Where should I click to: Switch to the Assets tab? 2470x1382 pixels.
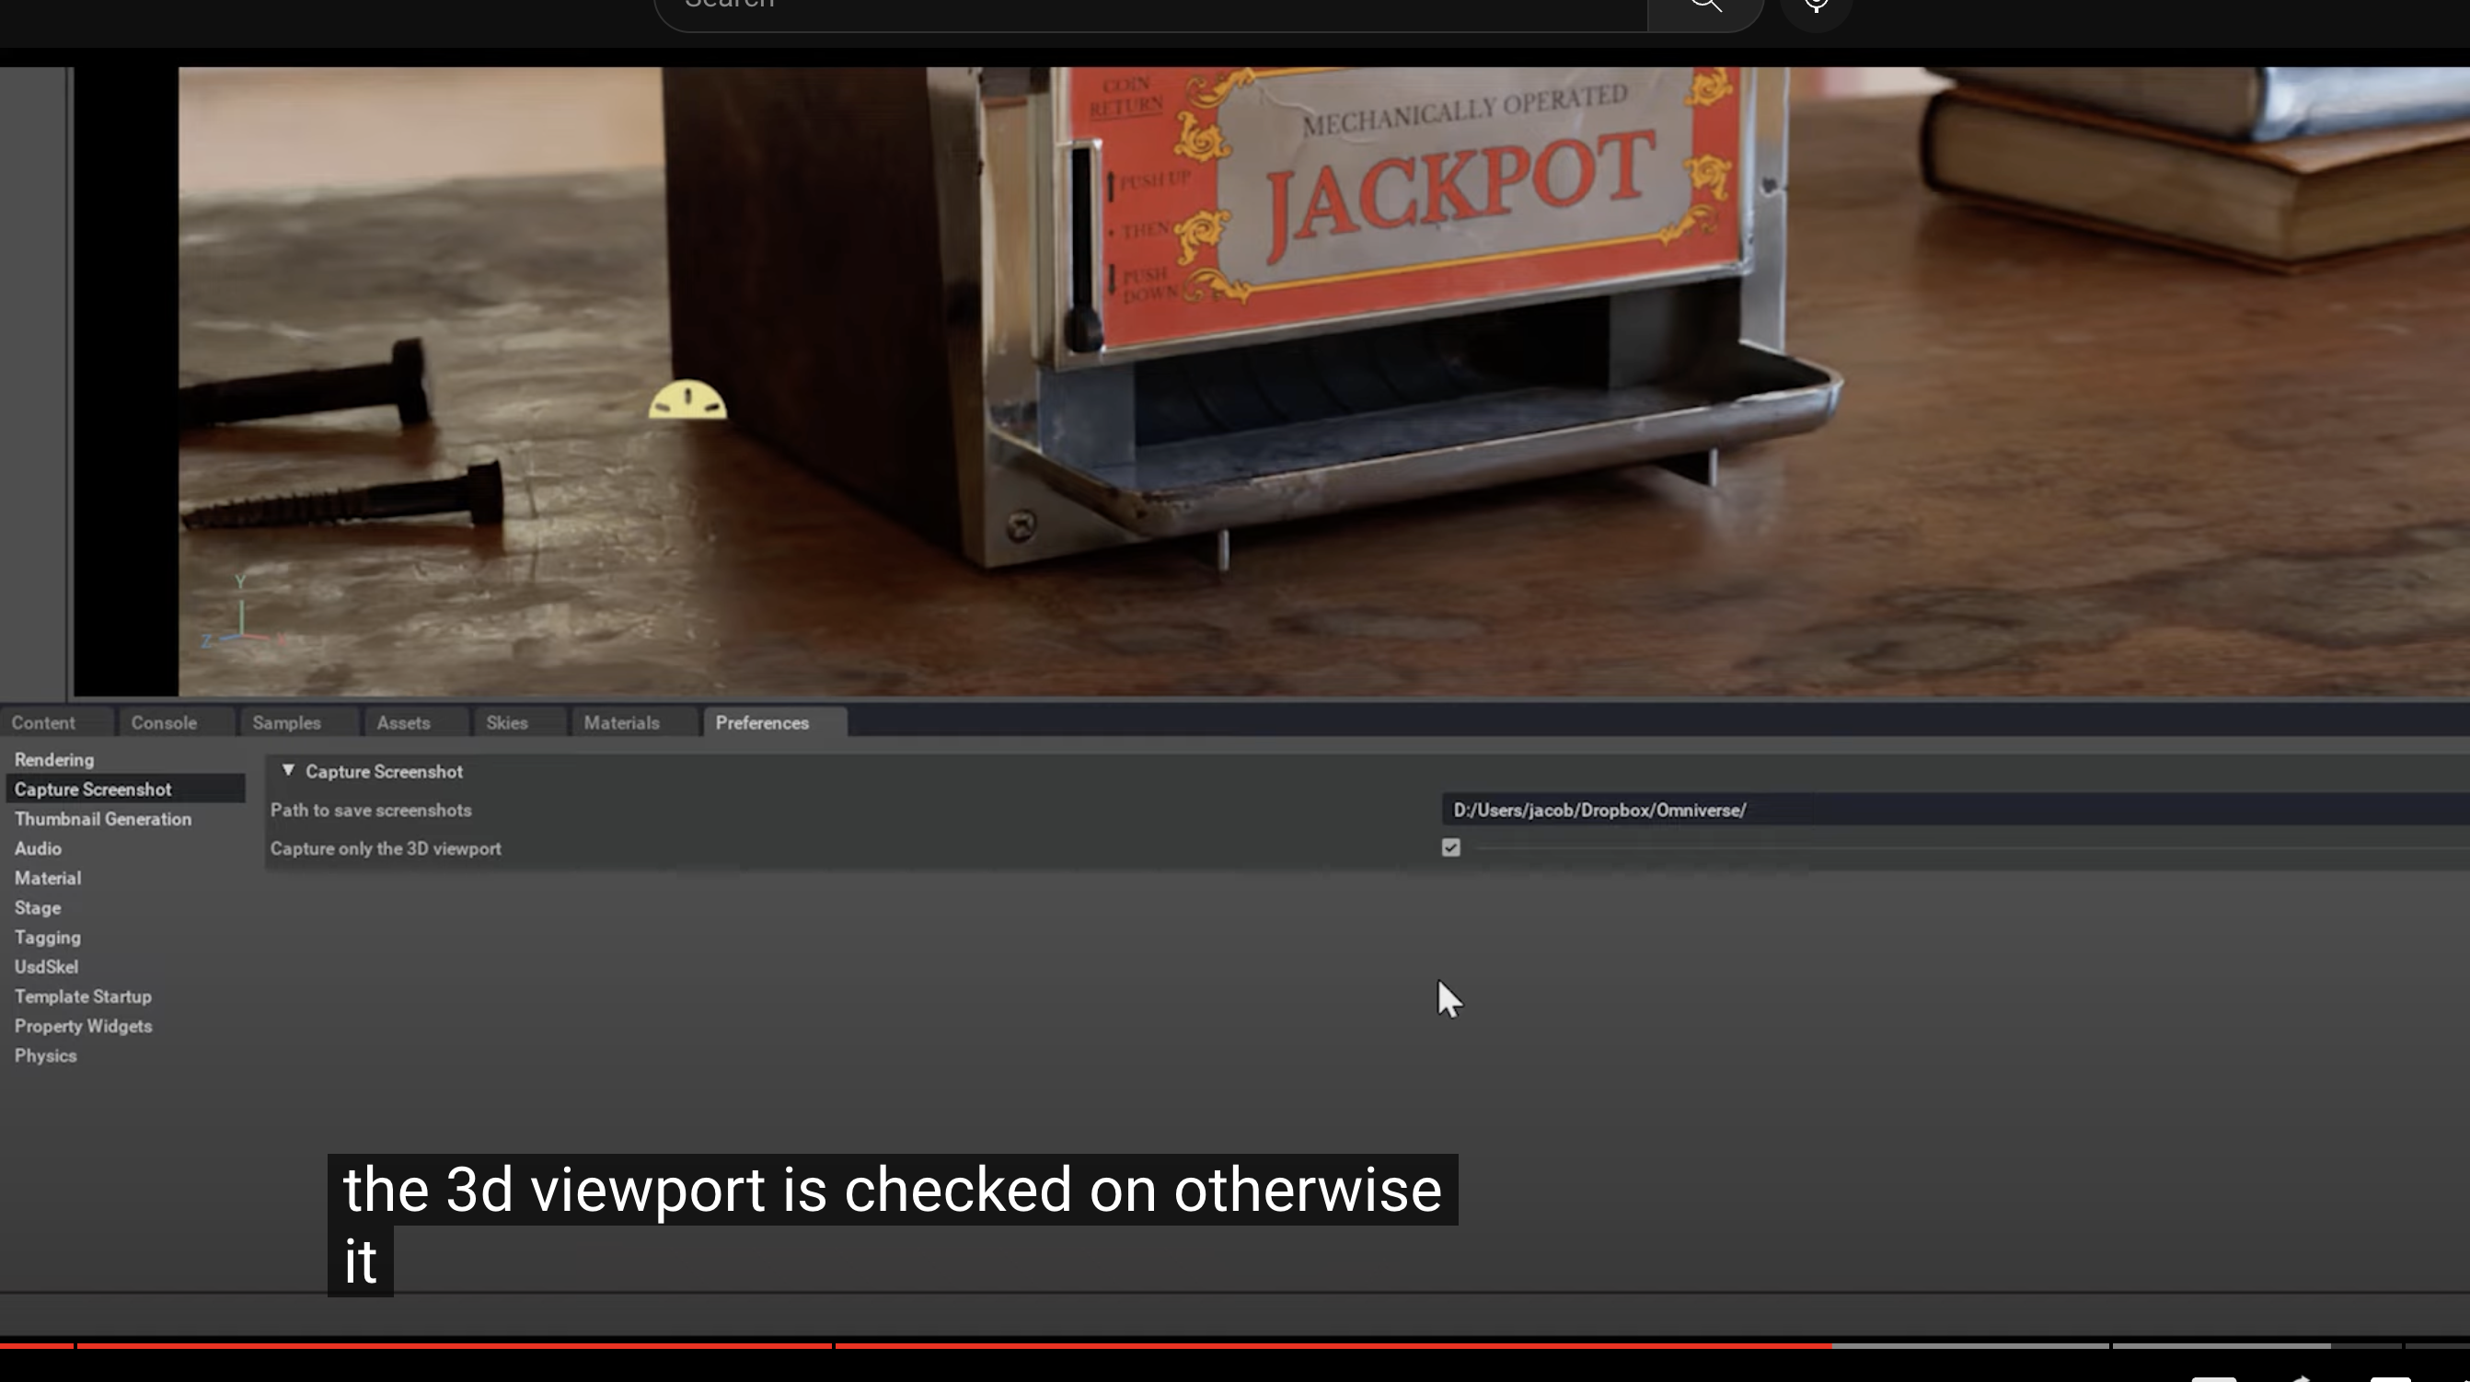403,723
